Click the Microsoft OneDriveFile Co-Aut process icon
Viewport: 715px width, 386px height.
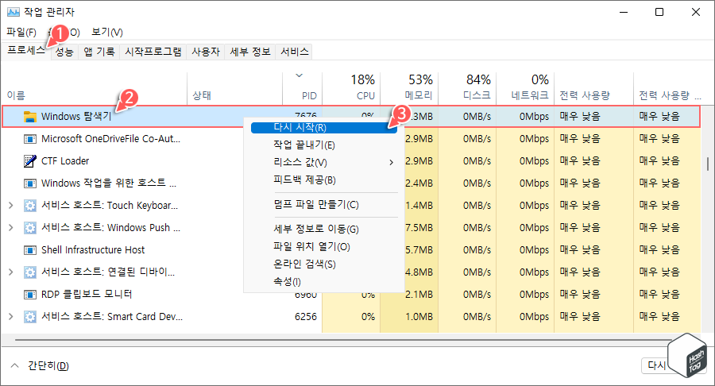(x=29, y=139)
